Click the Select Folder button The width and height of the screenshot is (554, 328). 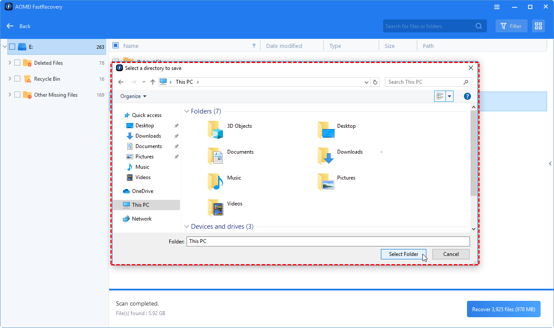(x=403, y=254)
